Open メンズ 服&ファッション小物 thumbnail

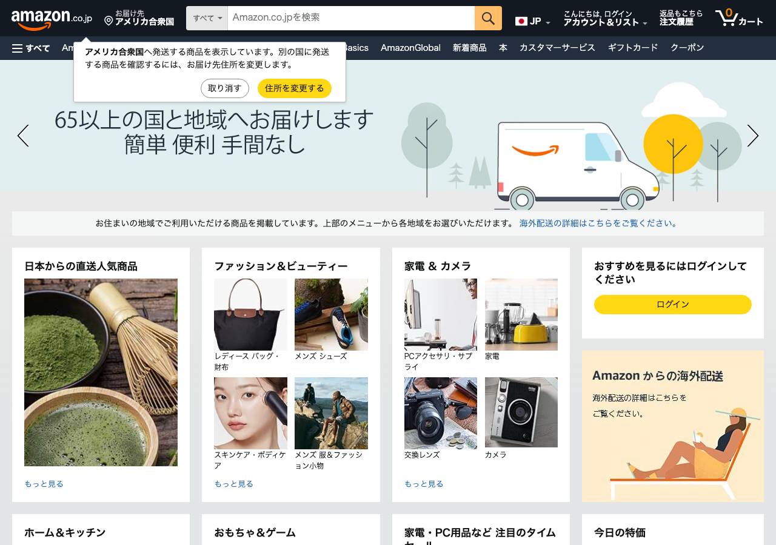click(x=331, y=413)
